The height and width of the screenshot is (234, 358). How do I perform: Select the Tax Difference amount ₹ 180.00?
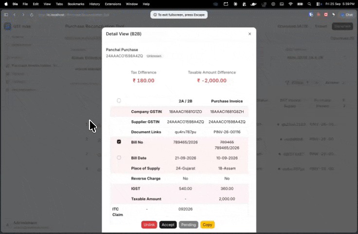tap(143, 80)
